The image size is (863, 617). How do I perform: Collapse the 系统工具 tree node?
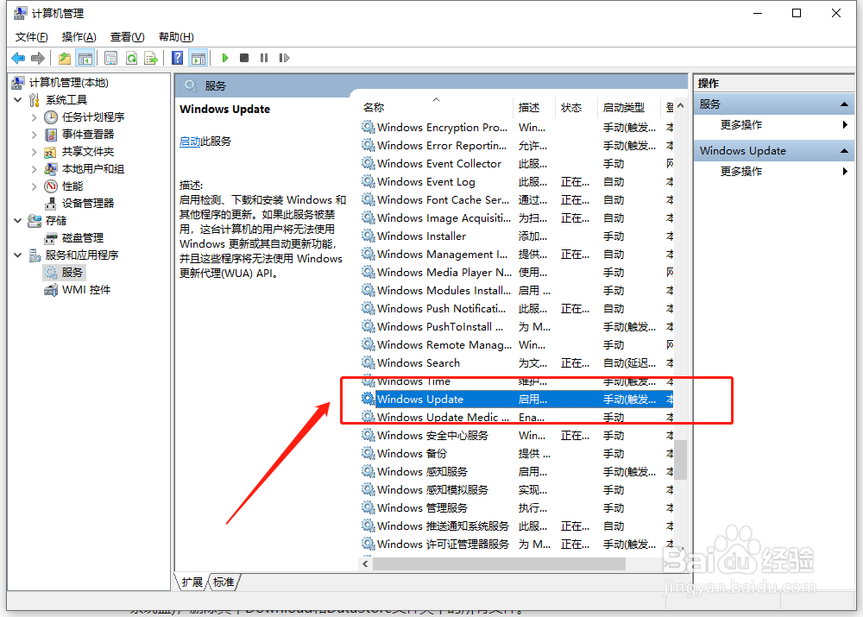coord(18,100)
